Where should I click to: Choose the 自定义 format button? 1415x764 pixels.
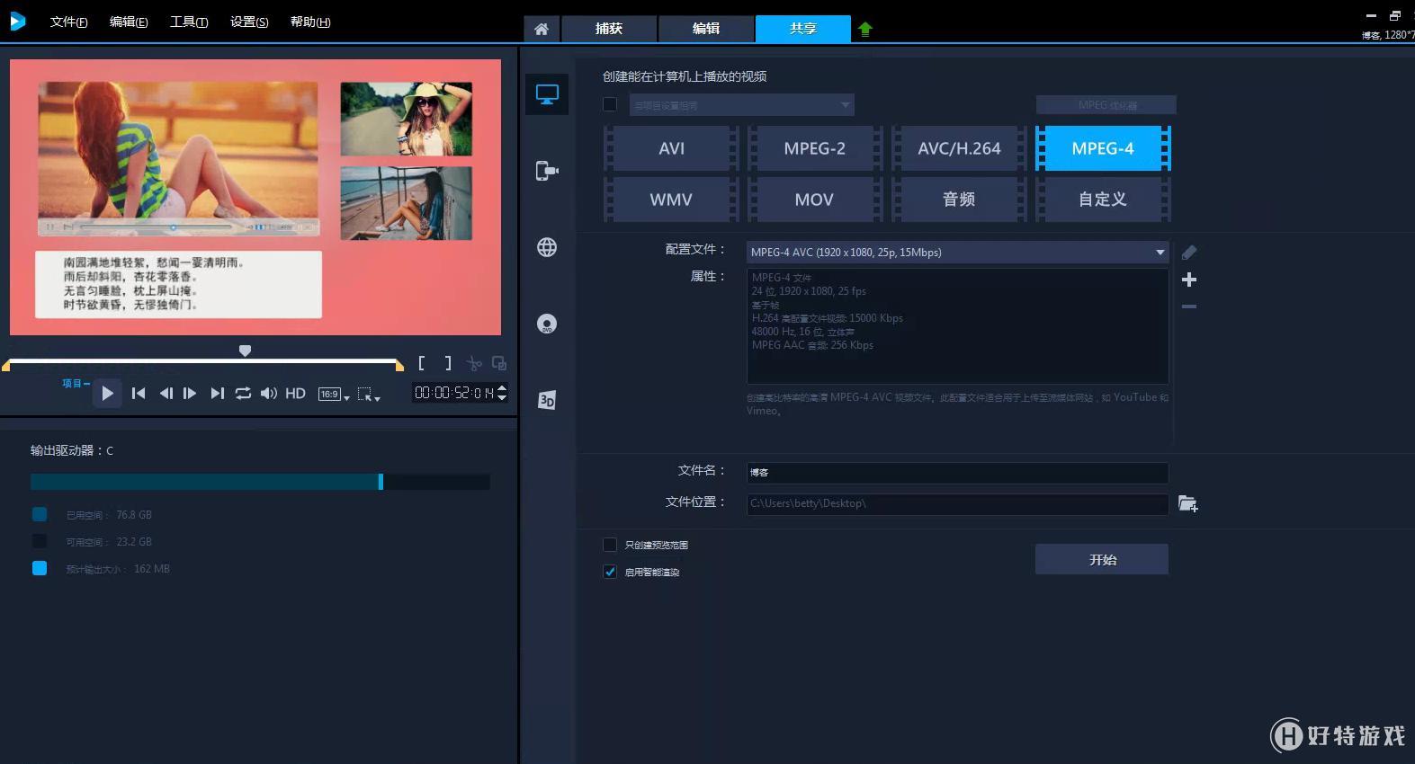tap(1103, 200)
